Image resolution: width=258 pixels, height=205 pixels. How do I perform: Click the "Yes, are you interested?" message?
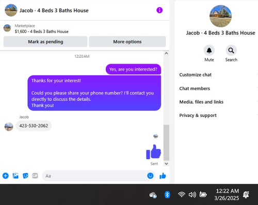tap(133, 69)
